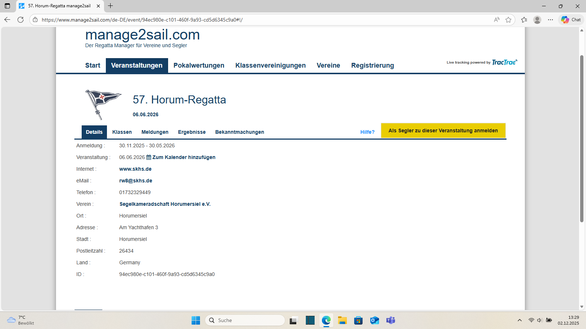The height and width of the screenshot is (329, 586).
Task: Open Microsoft Store from the taskbar
Action: click(358, 320)
